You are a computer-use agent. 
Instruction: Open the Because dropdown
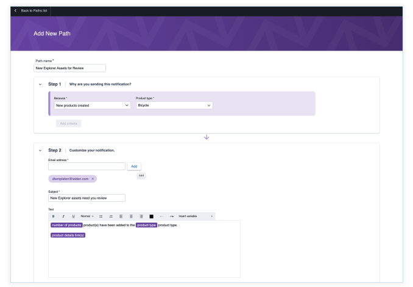[92, 105]
